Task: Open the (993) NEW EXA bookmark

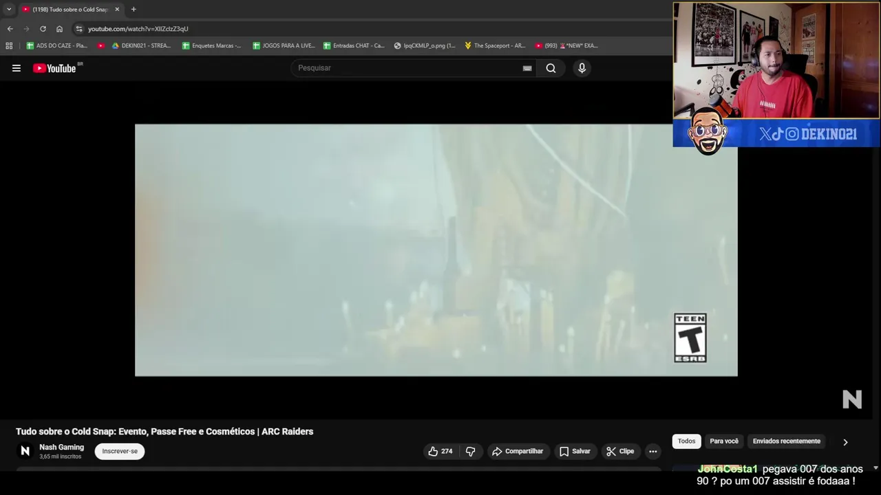Action: [566, 46]
